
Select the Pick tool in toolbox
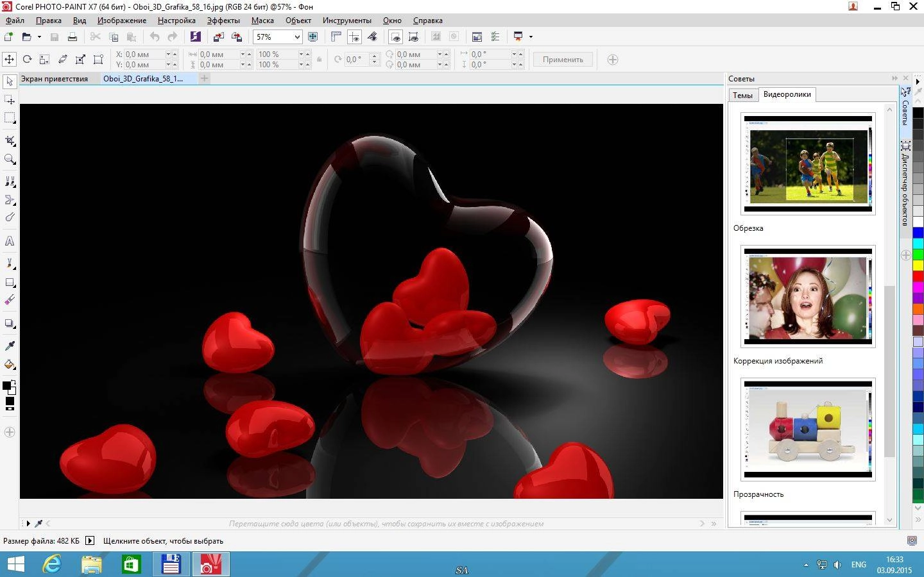tap(10, 81)
